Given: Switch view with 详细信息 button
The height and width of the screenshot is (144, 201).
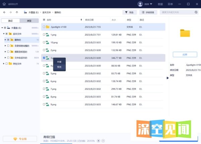Looking at the screenshot, I should click(148, 12).
